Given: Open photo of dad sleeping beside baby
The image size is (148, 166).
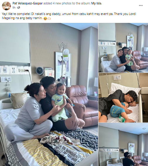Looking at the screenshot, I should point(123,98).
